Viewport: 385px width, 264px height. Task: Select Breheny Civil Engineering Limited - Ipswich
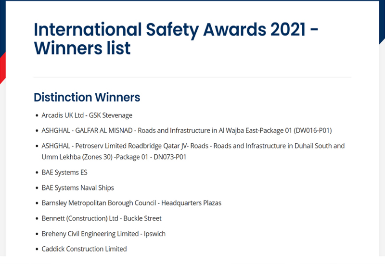point(103,234)
